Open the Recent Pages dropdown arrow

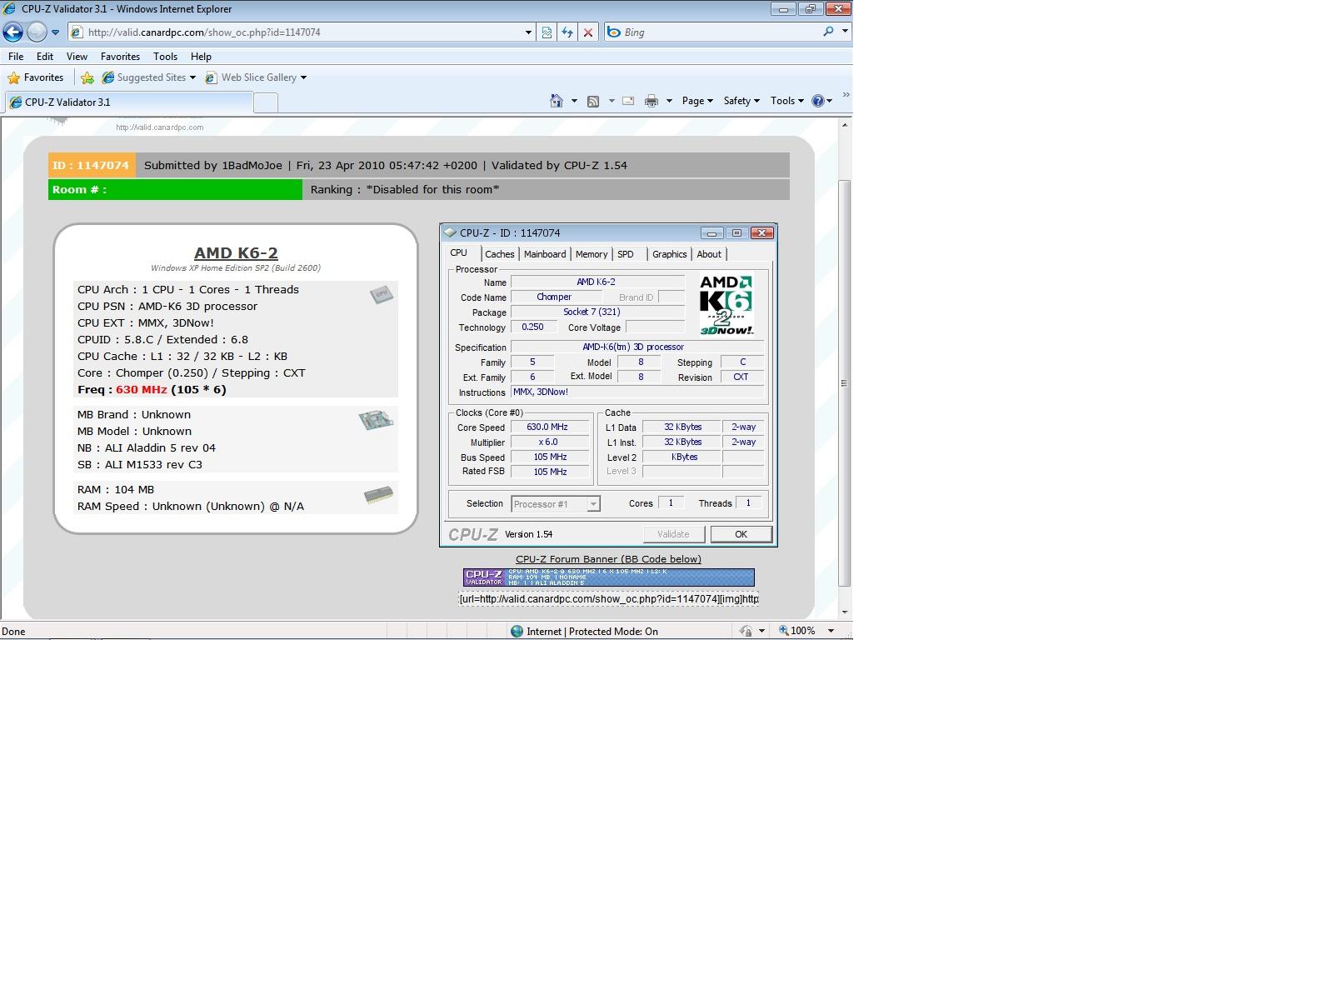pos(55,32)
